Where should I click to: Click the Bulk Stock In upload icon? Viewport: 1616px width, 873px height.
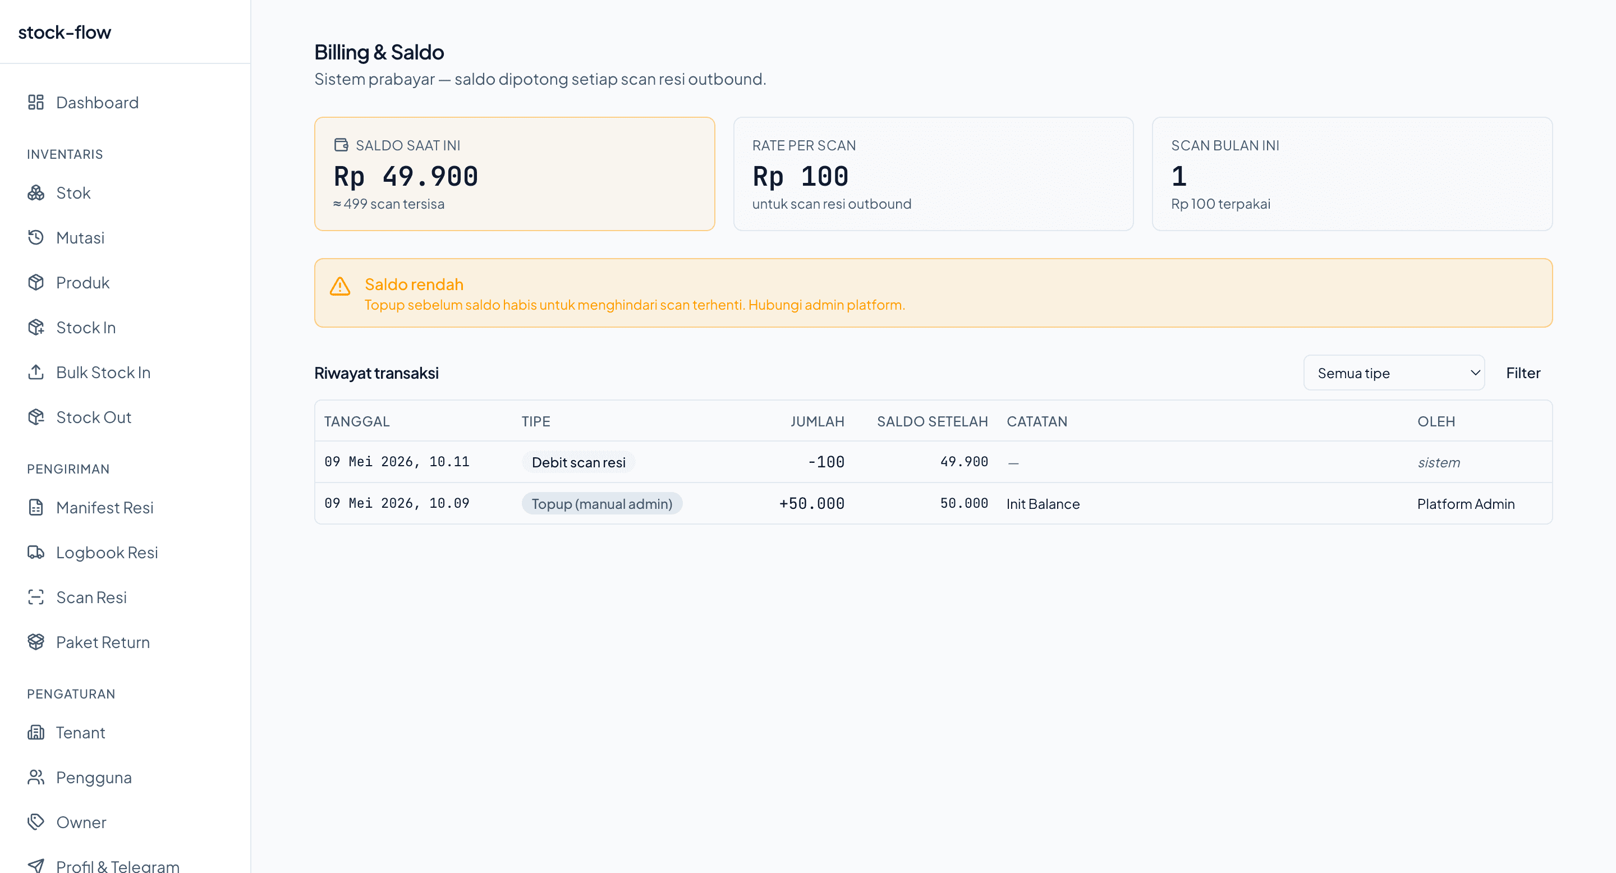tap(36, 372)
